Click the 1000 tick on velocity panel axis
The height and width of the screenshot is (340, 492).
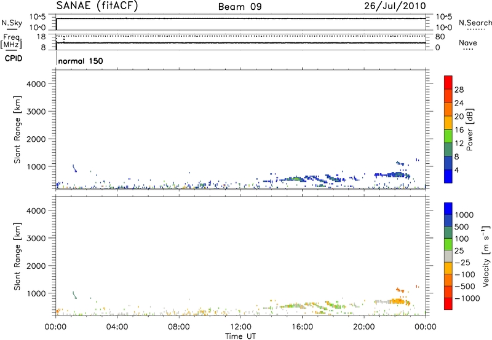coord(36,293)
